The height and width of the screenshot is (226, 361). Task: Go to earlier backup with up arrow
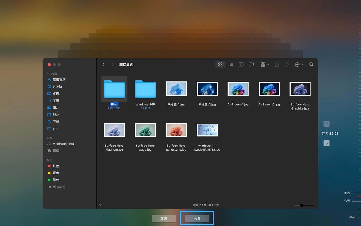(326, 124)
